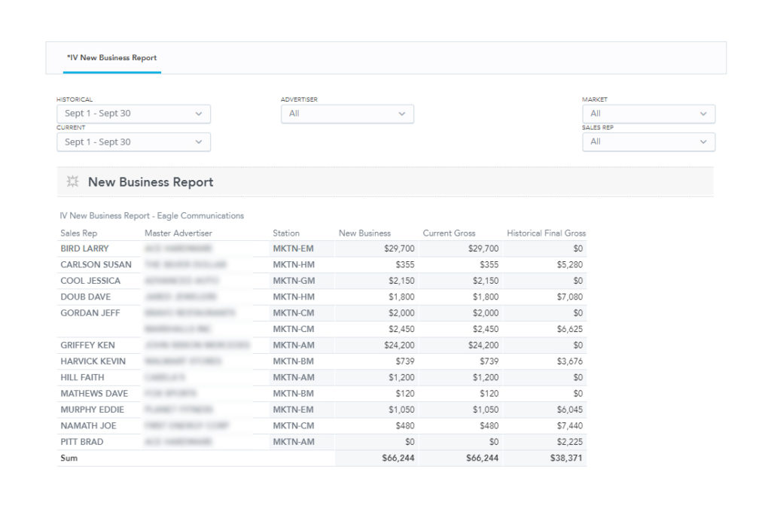Click the $120 New Business value for MATHEWS DAVE

(x=404, y=394)
